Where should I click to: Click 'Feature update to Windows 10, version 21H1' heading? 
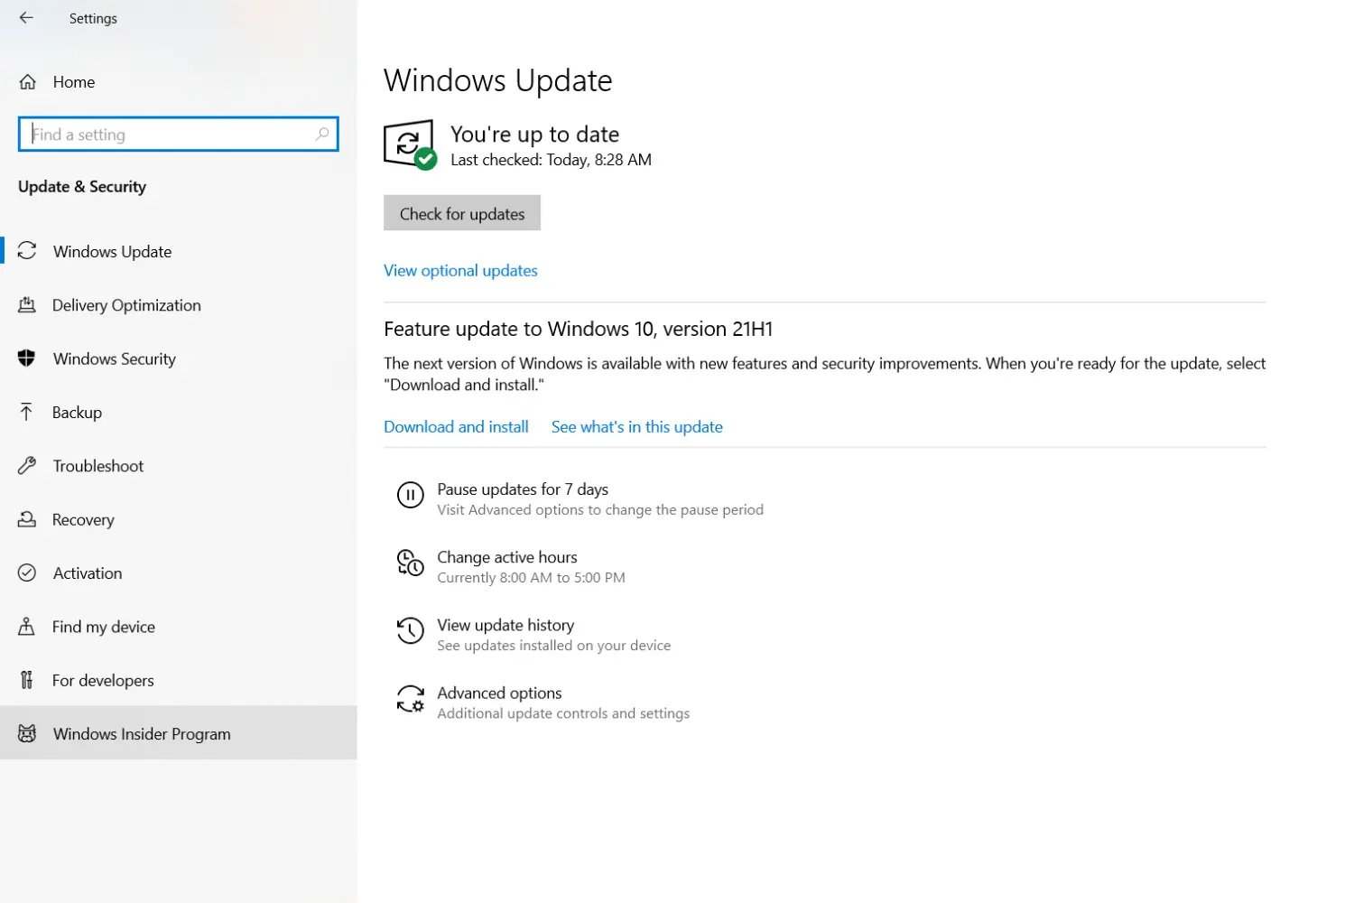(x=579, y=329)
